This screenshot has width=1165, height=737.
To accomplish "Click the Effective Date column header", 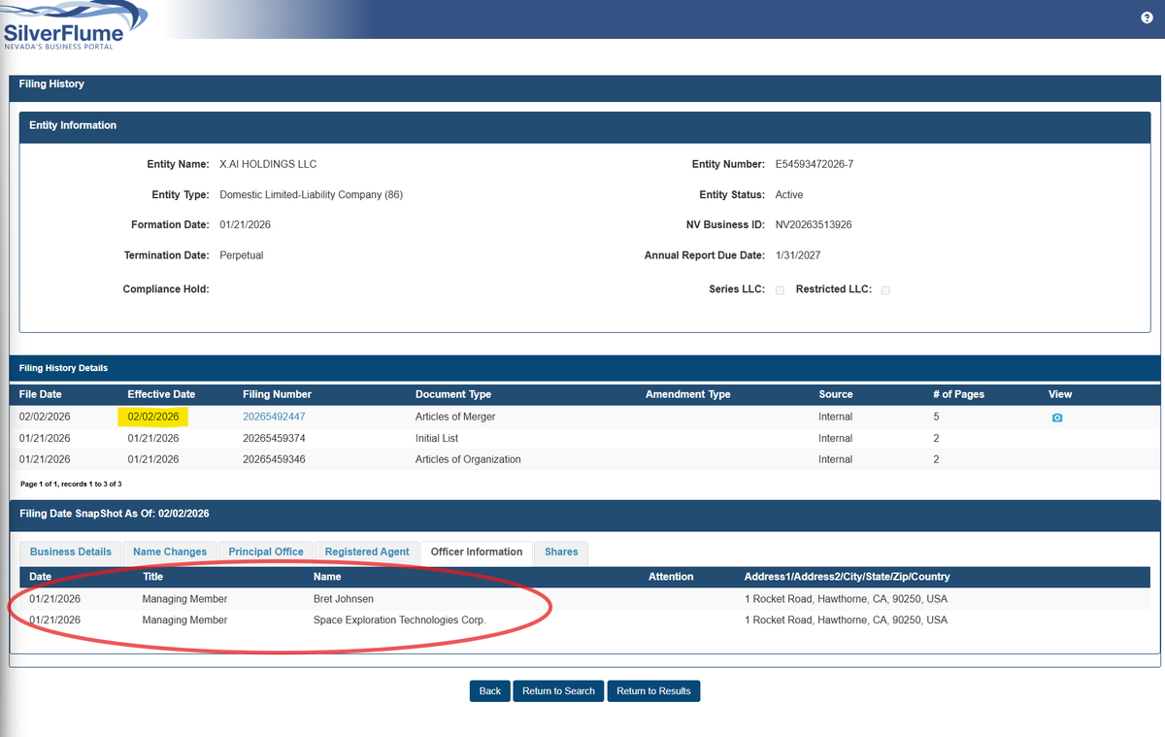I will (x=161, y=394).
